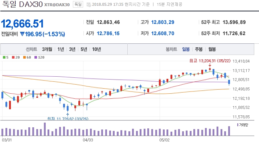
Task: Click the purple 거래량 legend square
Action: point(238,124)
